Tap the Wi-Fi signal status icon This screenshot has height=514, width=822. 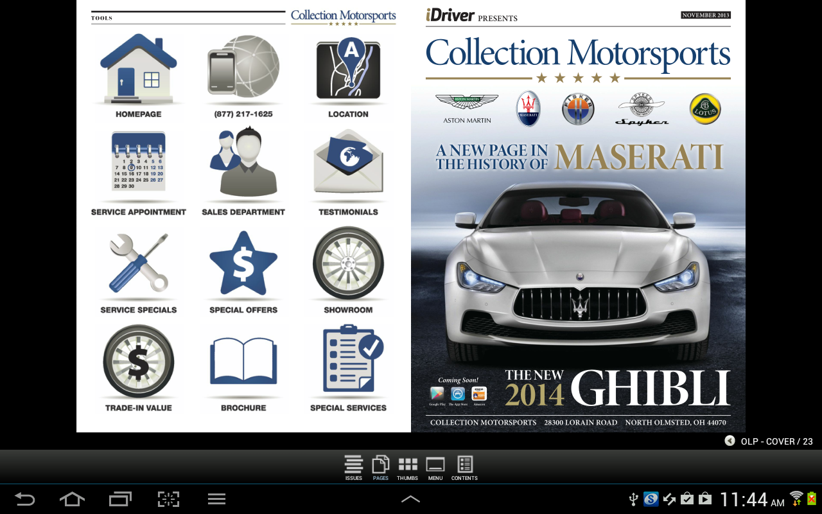[x=796, y=498]
